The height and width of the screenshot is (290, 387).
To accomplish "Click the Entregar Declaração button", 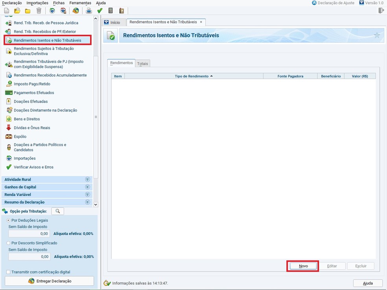I will pos(50,281).
